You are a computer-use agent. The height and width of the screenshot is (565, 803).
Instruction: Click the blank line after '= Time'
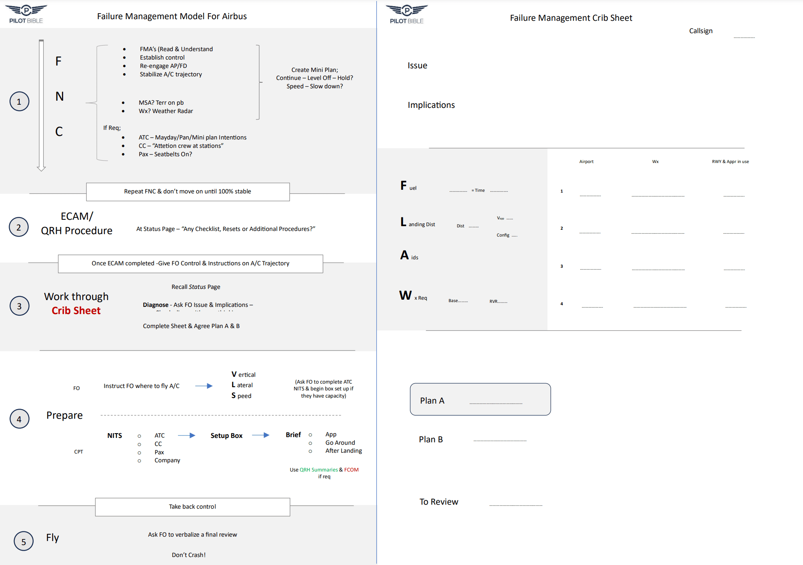pyautogui.click(x=499, y=191)
